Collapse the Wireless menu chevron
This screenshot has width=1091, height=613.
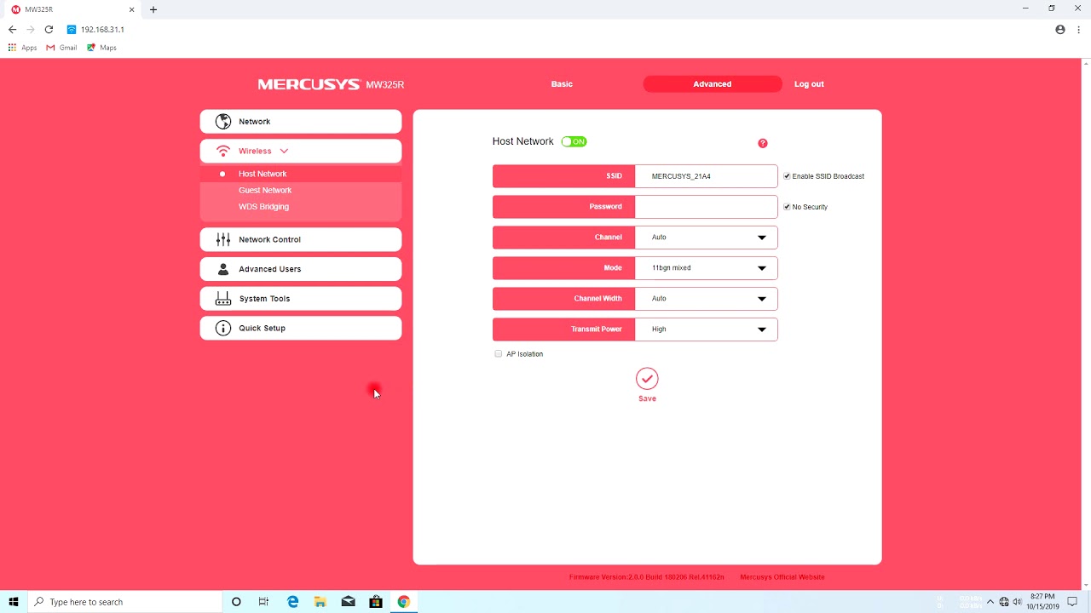pyautogui.click(x=284, y=151)
